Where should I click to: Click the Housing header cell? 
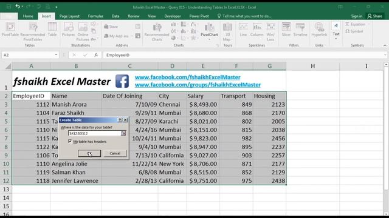pos(269,96)
